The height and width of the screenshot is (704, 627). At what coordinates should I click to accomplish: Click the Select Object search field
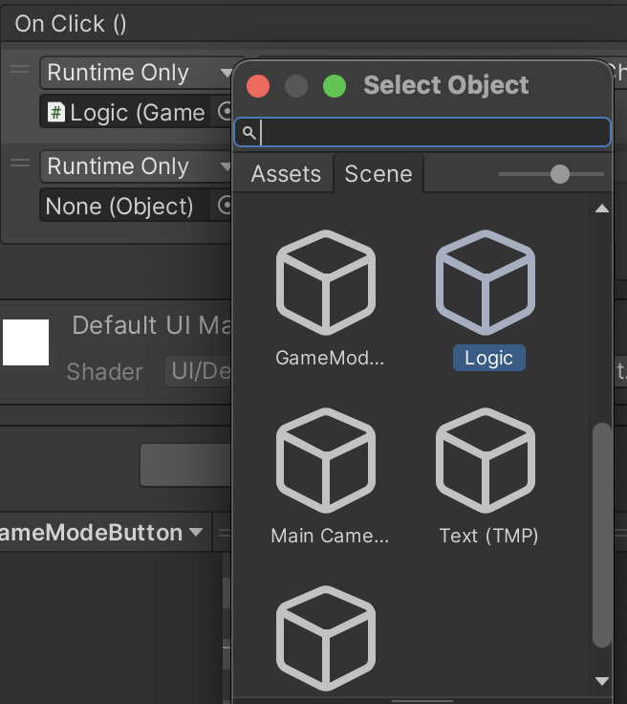430,132
